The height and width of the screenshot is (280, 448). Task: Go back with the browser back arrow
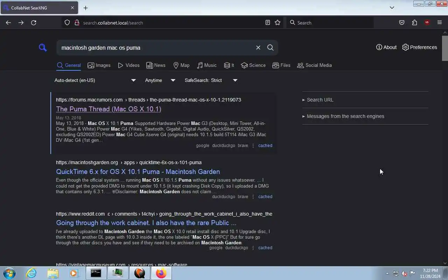pyautogui.click(x=8, y=23)
